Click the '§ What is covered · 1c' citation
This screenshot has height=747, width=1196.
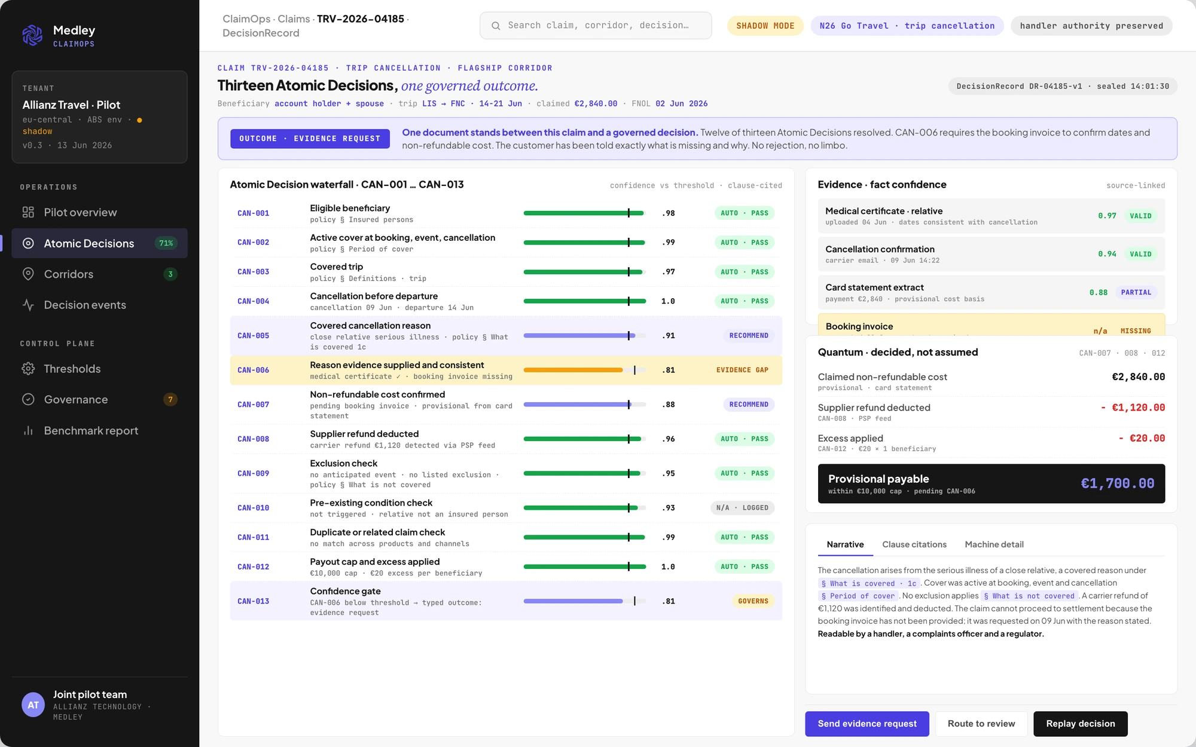869,583
